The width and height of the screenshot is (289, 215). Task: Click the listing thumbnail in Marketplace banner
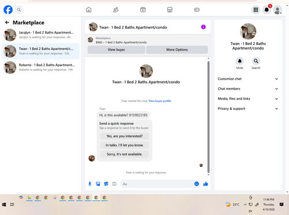pyautogui.click(x=91, y=40)
